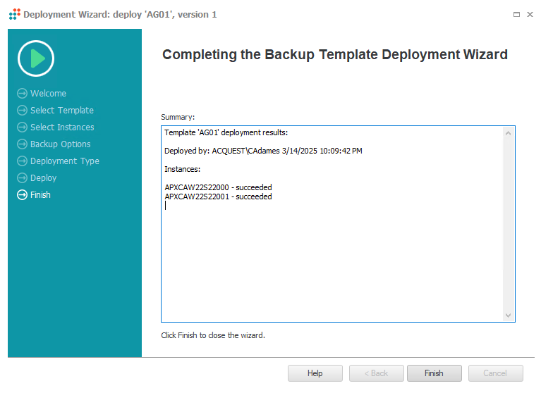
Task: Click the Deploy step arrow icon
Action: tap(22, 177)
